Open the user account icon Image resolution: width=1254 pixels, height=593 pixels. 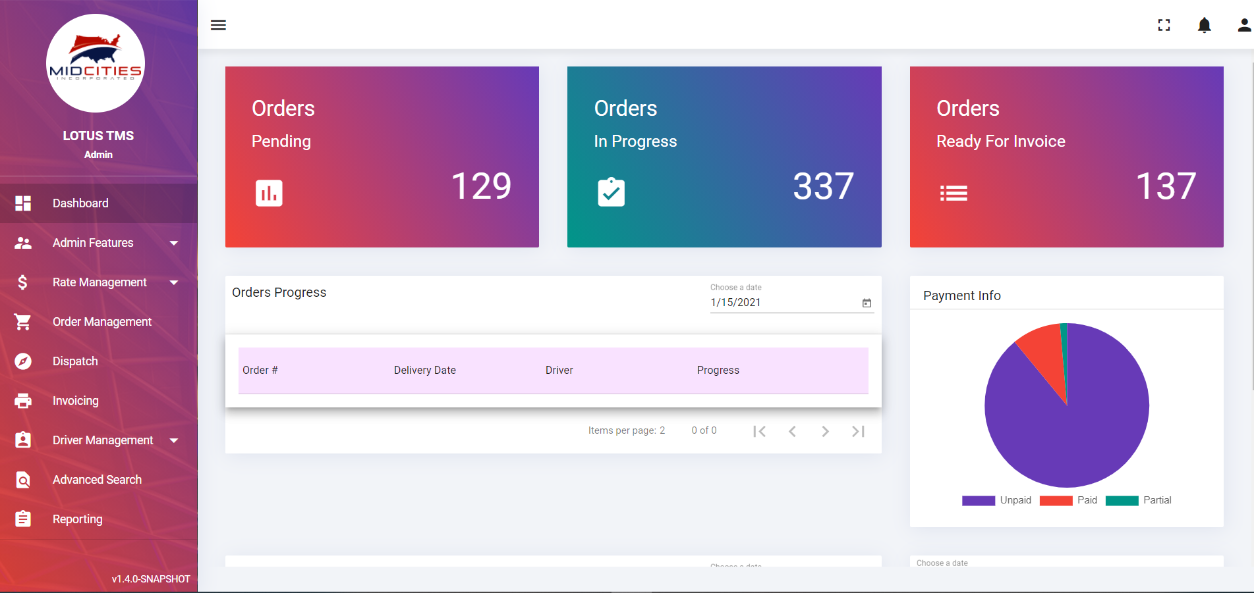[x=1243, y=25]
